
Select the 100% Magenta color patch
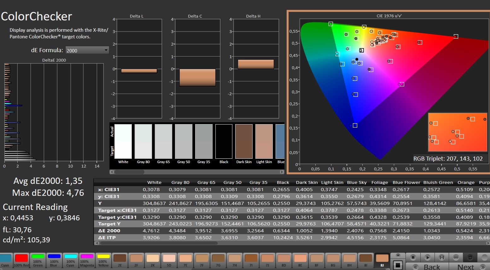(x=87, y=260)
